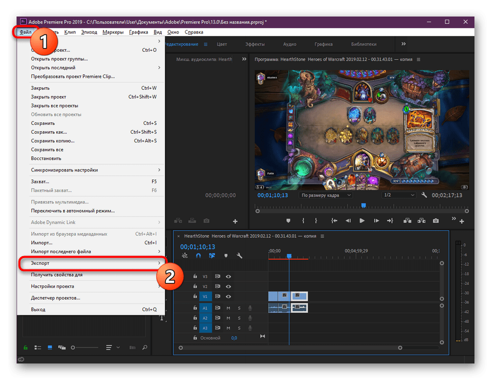Click the Go to In point button
Screen dimensions: 491x380
pos(334,220)
